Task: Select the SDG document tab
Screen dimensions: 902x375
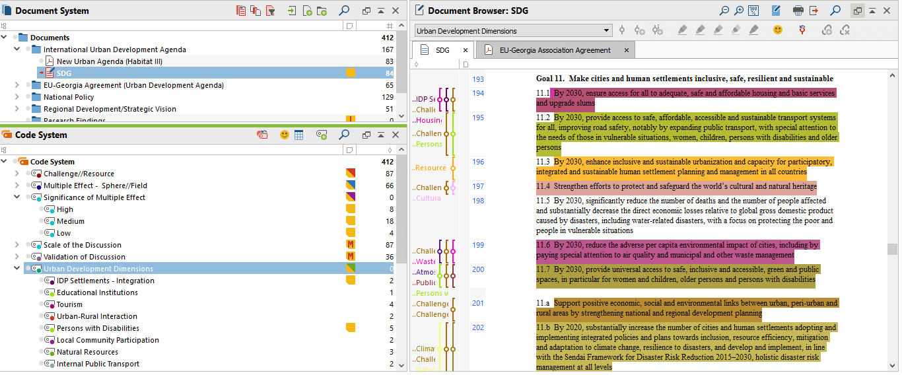Action: pos(442,50)
